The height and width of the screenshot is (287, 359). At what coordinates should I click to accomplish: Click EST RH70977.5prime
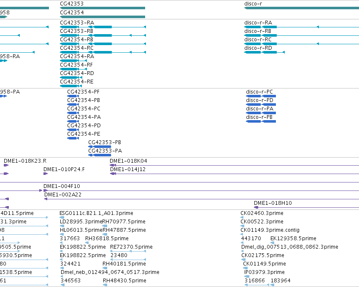[x=124, y=222]
